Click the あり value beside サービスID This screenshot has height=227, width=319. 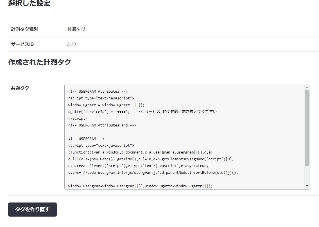tap(72, 44)
